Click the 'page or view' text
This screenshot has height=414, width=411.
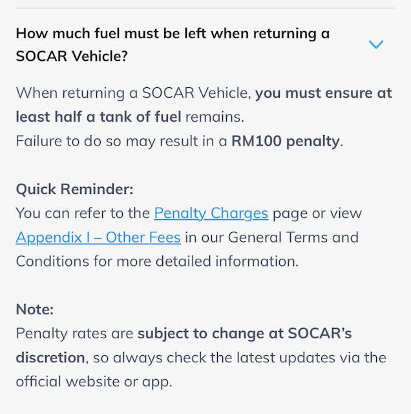coord(317,213)
